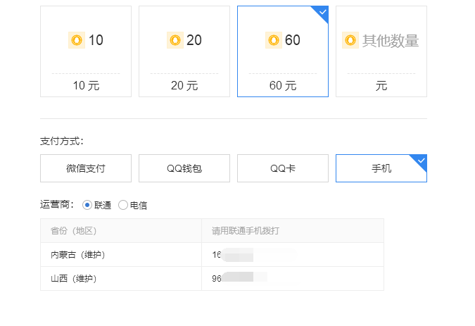Click the 支付方式 label
The image size is (475, 326).
tap(62, 142)
